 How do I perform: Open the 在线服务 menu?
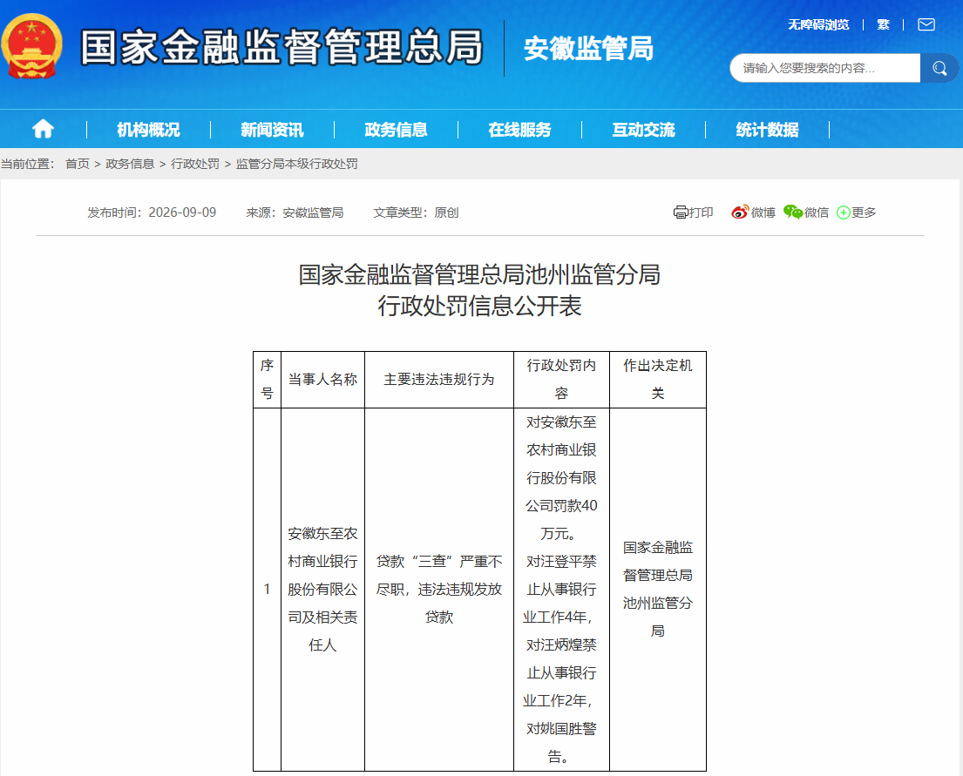519,130
